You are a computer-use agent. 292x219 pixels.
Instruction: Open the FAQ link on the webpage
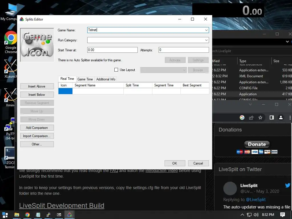[114, 171]
